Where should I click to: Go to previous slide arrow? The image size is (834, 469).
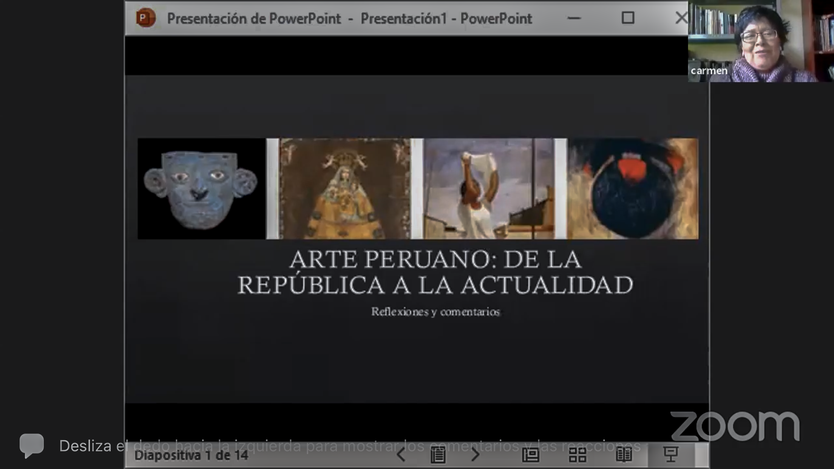pyautogui.click(x=401, y=454)
